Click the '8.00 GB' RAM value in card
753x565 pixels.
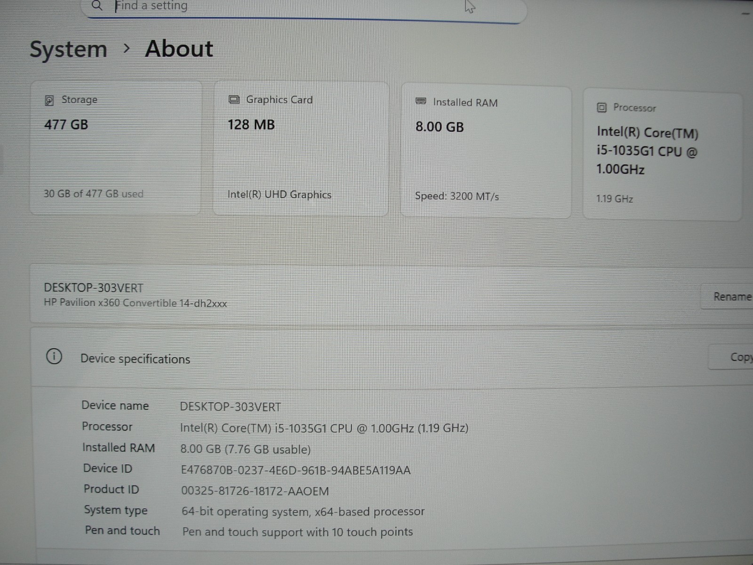pos(440,127)
